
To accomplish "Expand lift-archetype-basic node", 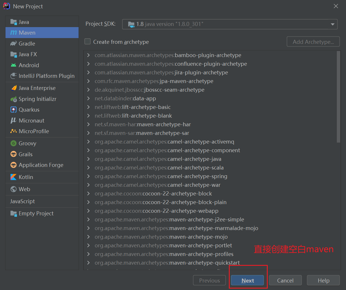I will (88, 107).
